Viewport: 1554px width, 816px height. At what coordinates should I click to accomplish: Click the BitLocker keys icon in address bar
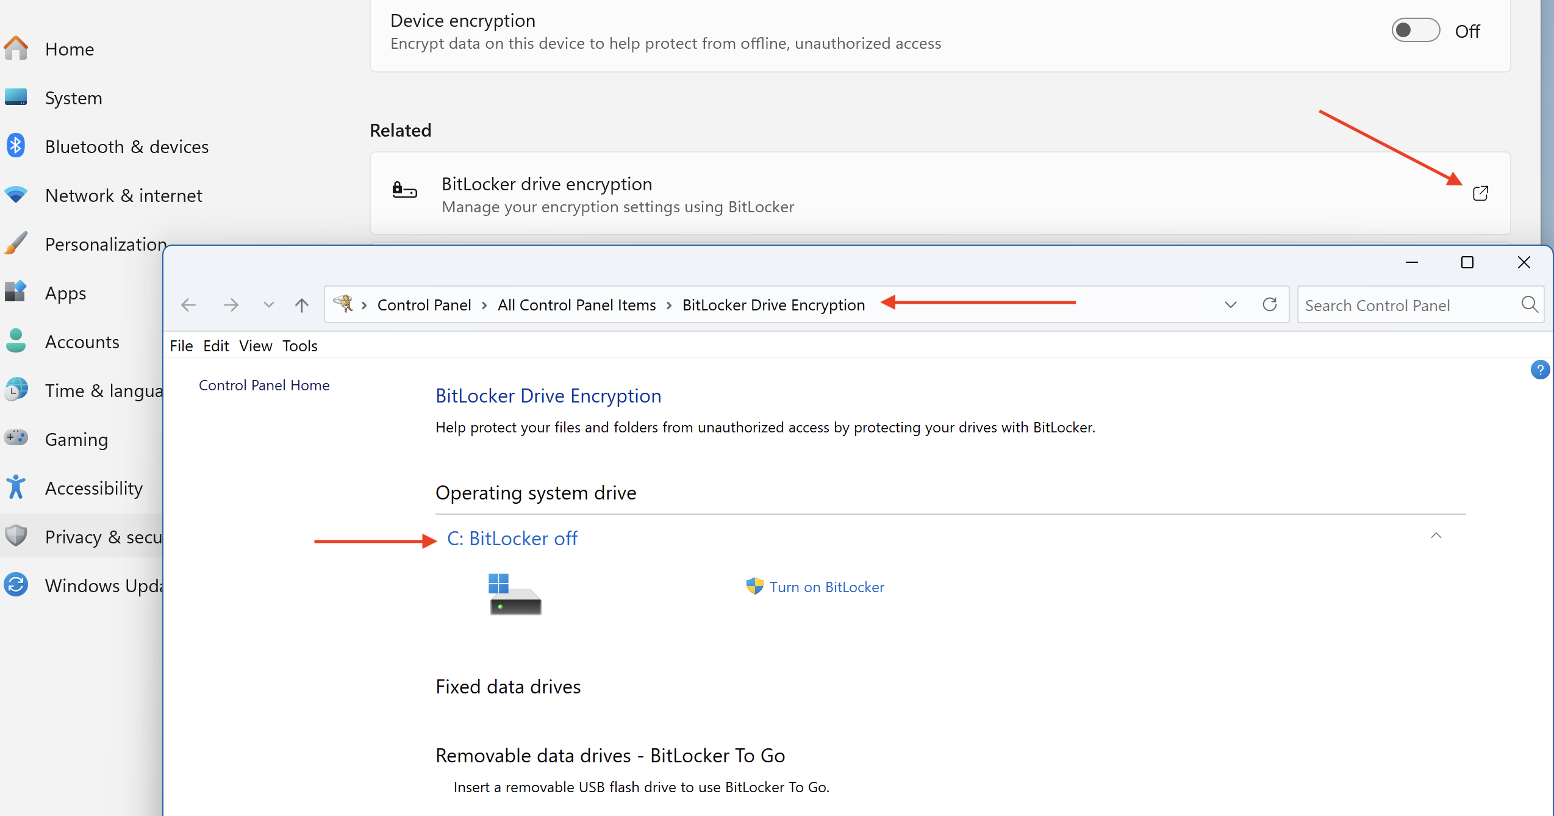[343, 303]
